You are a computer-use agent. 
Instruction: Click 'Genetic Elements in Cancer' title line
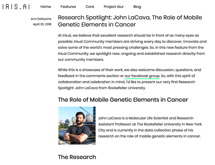[97, 24]
